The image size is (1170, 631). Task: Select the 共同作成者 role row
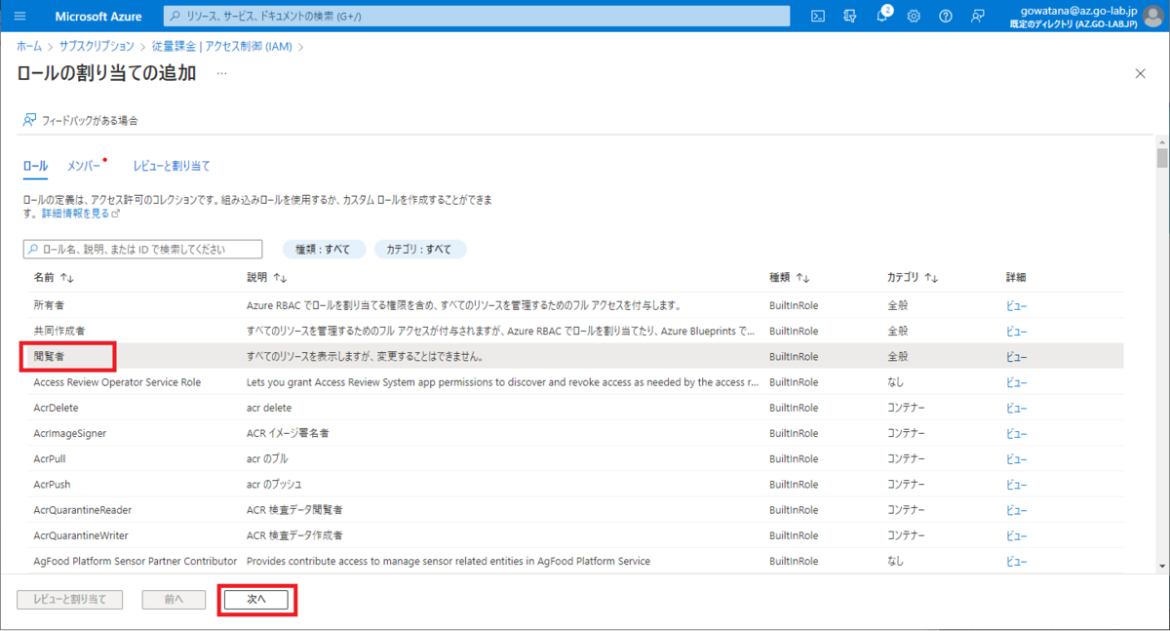tap(573, 331)
